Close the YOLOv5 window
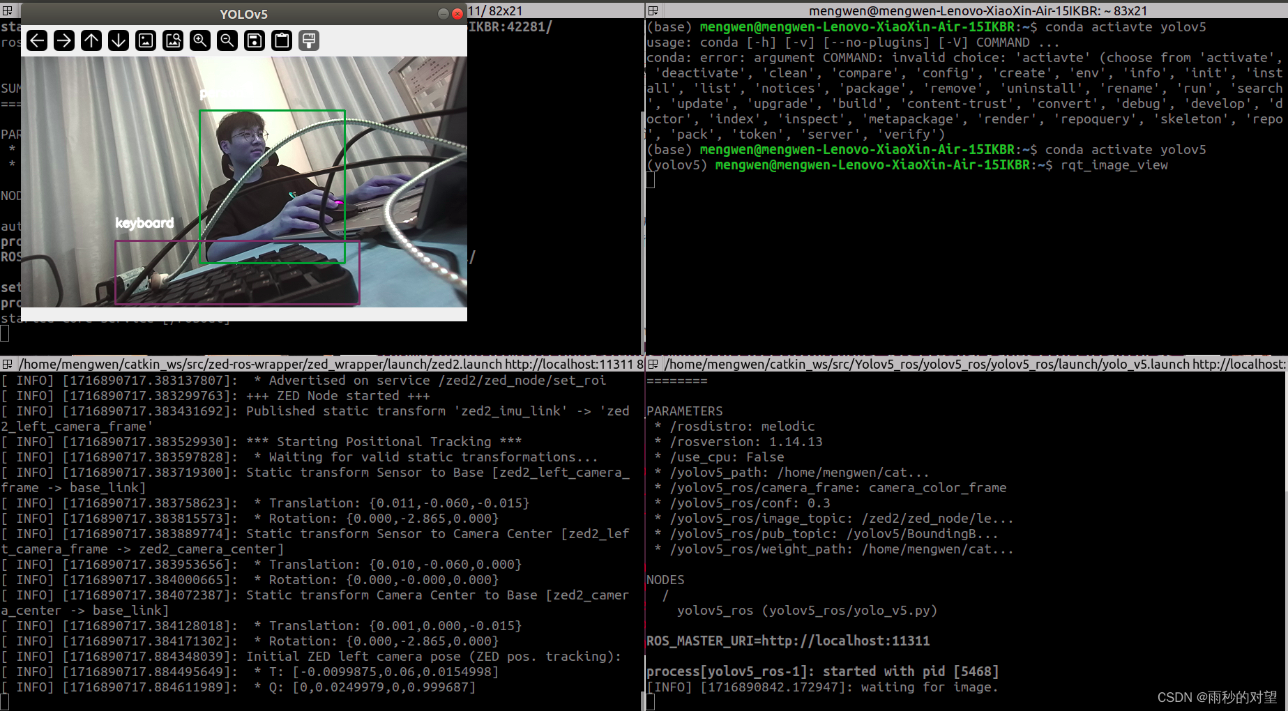This screenshot has height=711, width=1288. pyautogui.click(x=457, y=14)
